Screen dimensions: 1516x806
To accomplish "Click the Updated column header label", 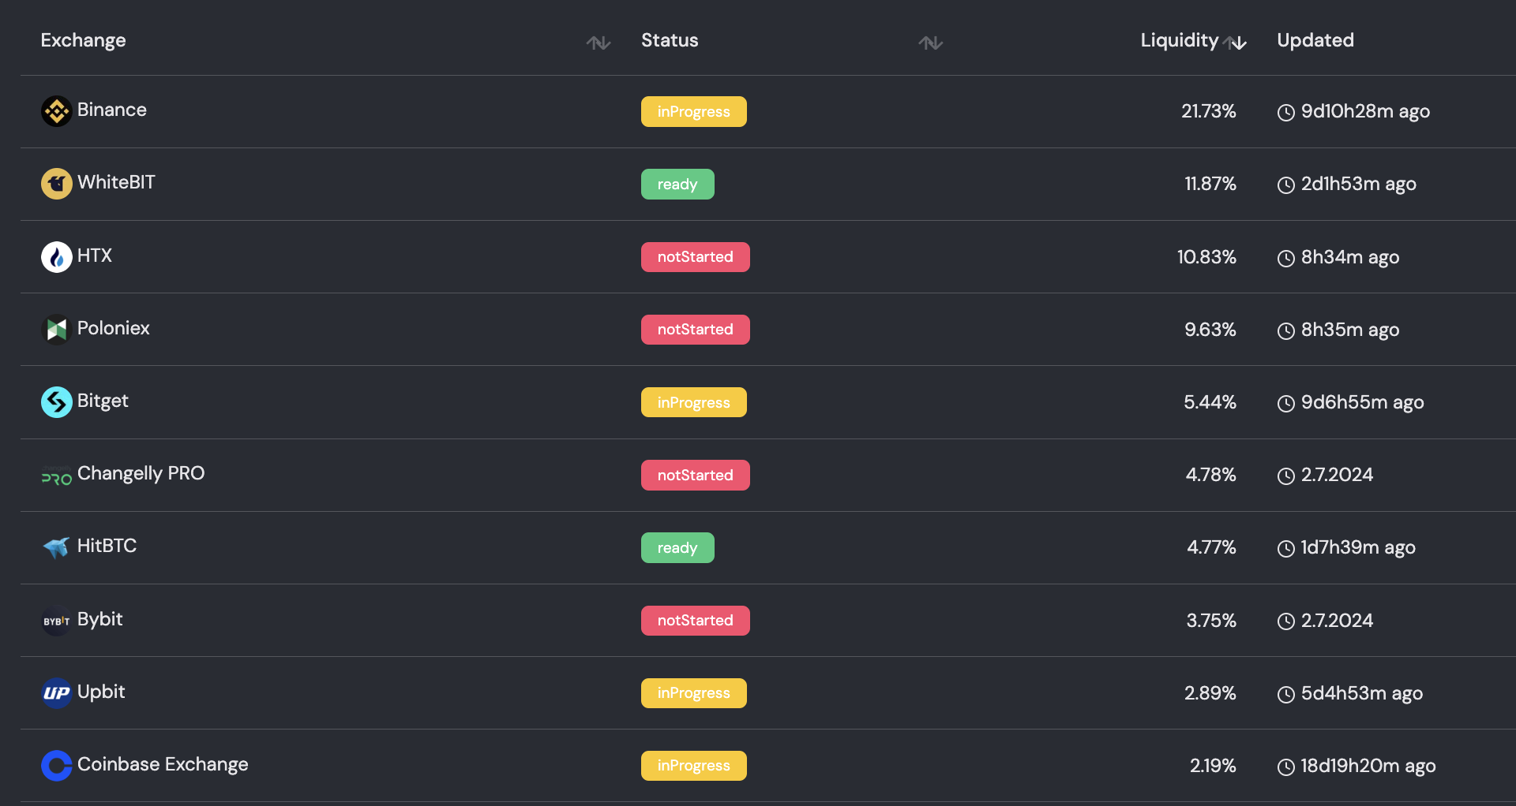I will tap(1315, 40).
